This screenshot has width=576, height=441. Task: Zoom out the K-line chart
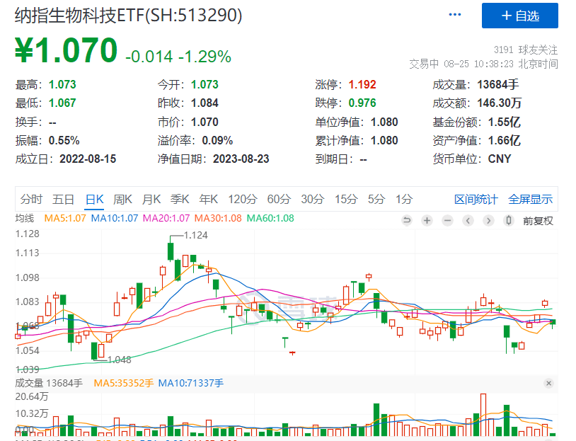coord(447,220)
